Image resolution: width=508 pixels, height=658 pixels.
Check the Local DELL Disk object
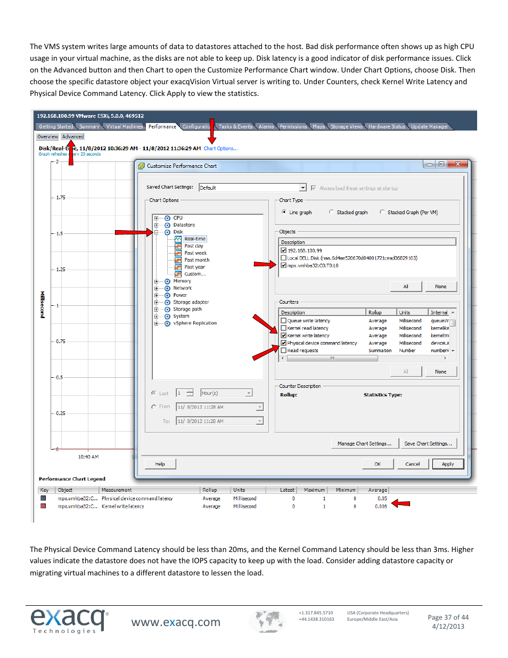pos(284,258)
